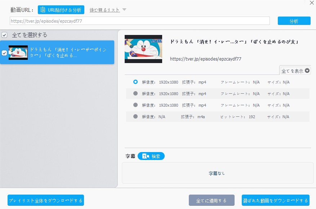Close the dialog with the X button
Screen dimensions: 316x209
pyautogui.click(x=312, y=3)
